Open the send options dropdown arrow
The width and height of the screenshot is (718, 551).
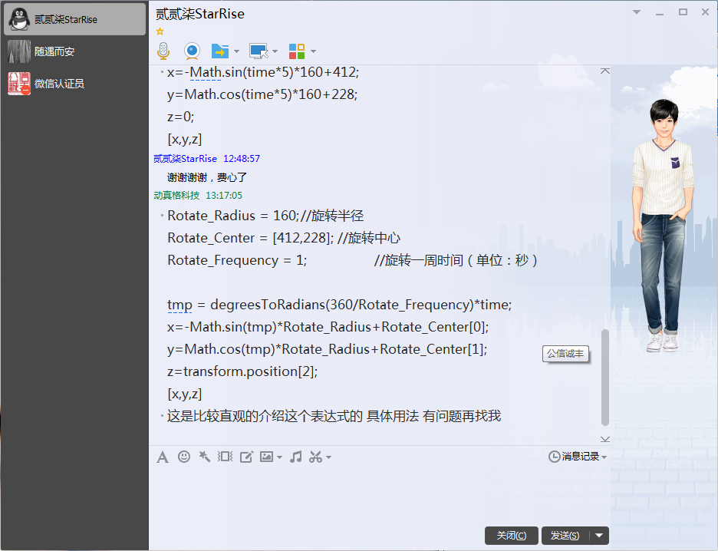599,536
